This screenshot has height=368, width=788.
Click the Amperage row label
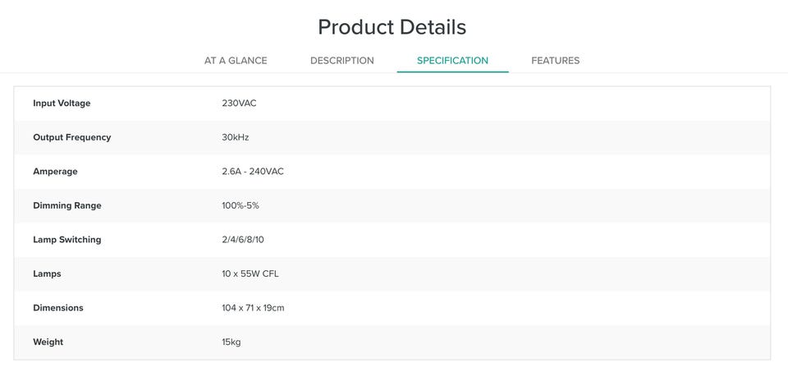point(55,172)
